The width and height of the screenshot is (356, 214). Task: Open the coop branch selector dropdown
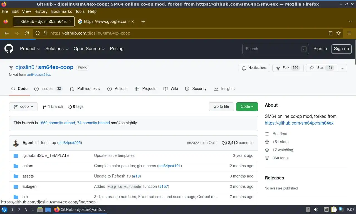click(x=23, y=106)
